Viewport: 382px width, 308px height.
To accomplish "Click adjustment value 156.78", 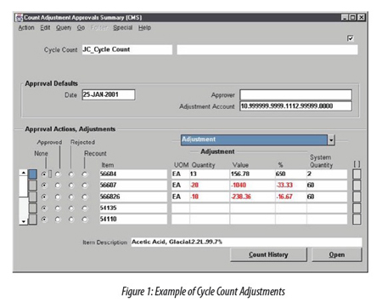I will 252,174.
